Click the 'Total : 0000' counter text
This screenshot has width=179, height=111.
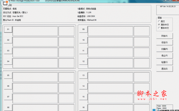click(161, 106)
